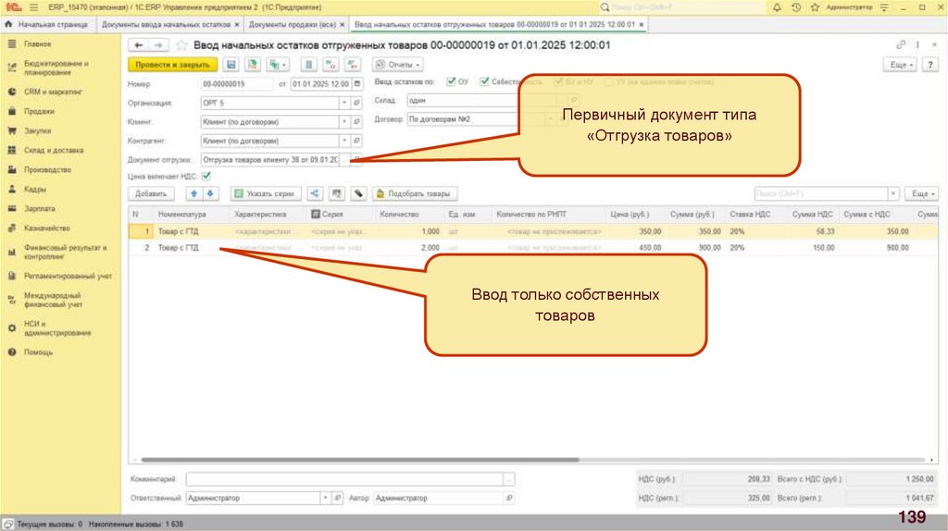Move row down with blue down arrow
The image size is (948, 531).
coord(210,194)
